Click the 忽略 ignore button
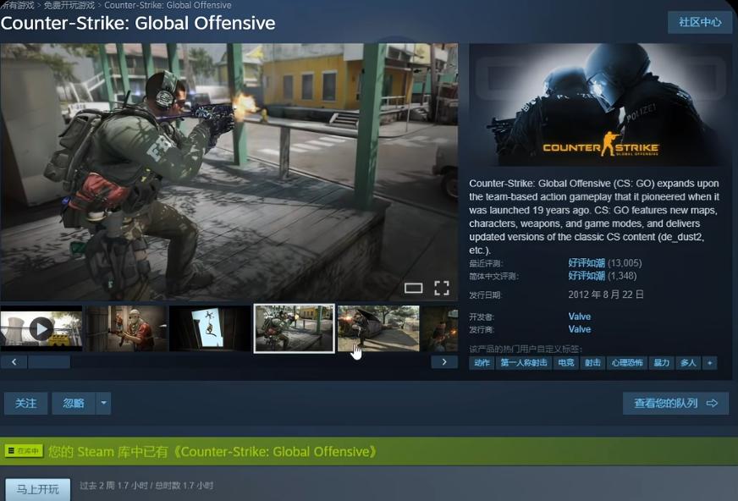Screen dimensions: 738x501 click(x=74, y=403)
